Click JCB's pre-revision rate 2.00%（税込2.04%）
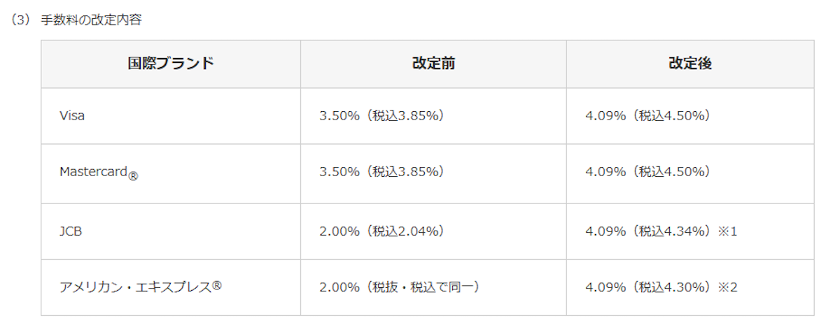Screen dimensions: 840x325 [x=381, y=231]
